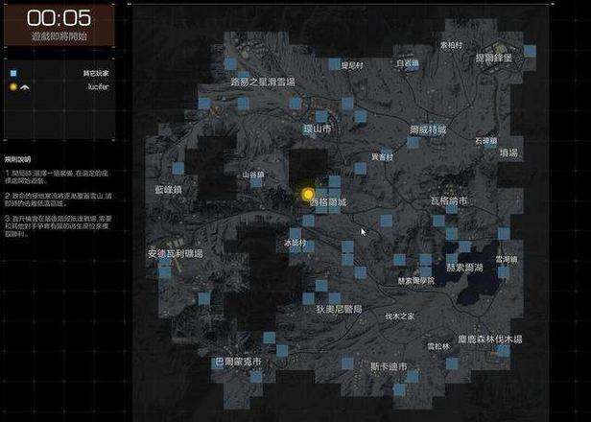This screenshot has height=422, width=591.
Task: Click the 環山市 map label
Action: (x=318, y=129)
